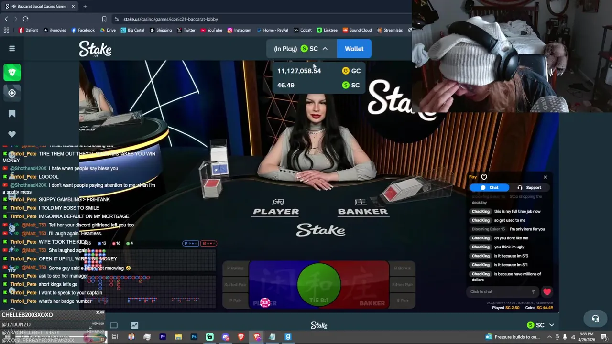
Task: Open Premiere Pro from taskbar
Action: pos(163,337)
